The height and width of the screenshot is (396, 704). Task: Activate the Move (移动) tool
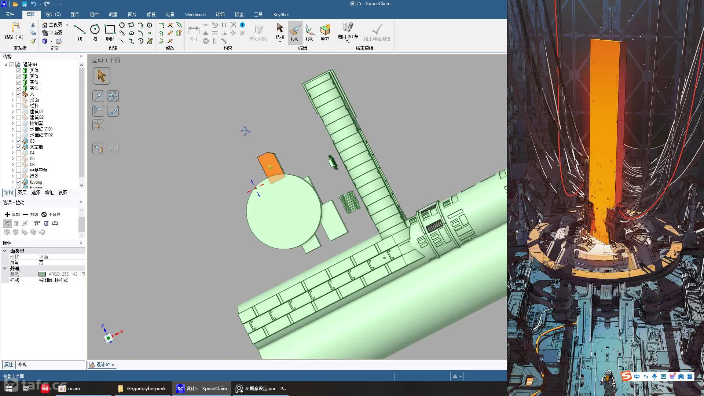[310, 32]
